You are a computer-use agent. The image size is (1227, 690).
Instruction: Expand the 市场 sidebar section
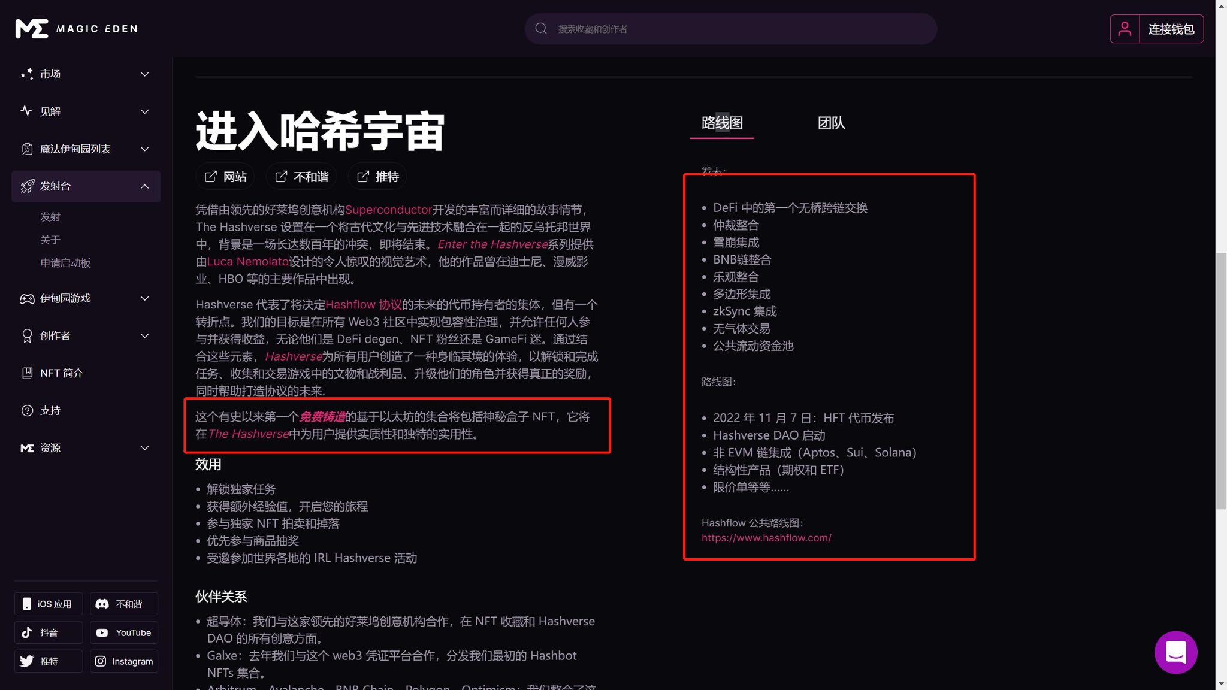144,74
